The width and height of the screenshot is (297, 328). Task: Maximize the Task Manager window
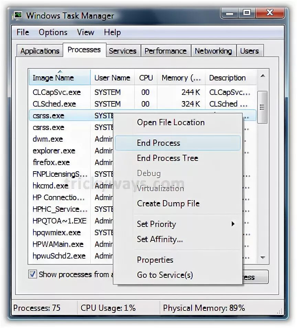pyautogui.click(x=247, y=13)
